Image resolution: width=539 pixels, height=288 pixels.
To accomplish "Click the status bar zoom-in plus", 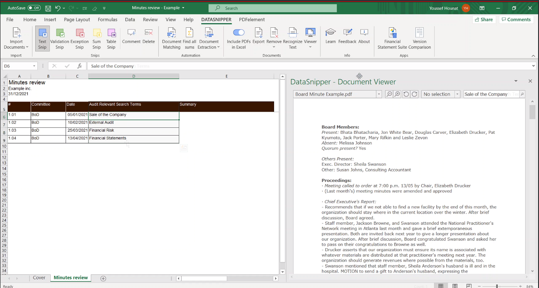I will tap(520, 286).
